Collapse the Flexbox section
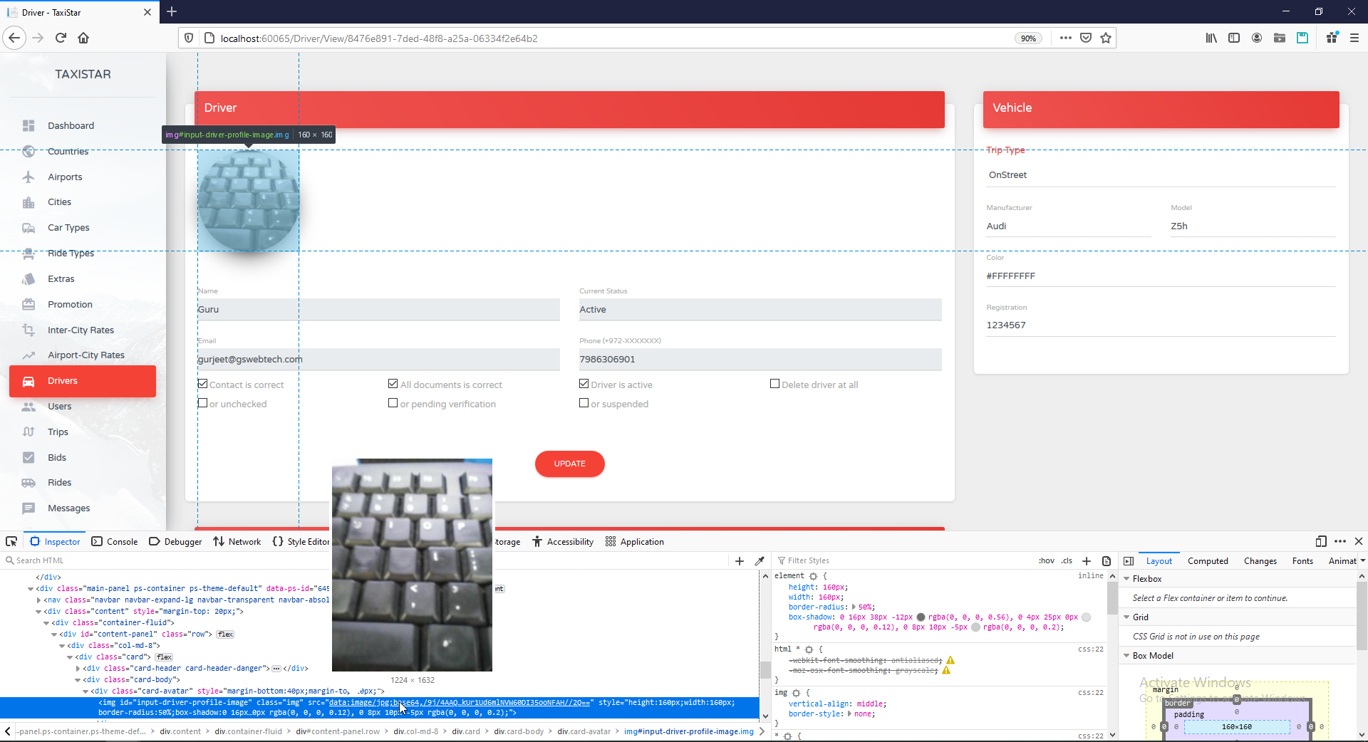The height and width of the screenshot is (742, 1368). [1126, 579]
